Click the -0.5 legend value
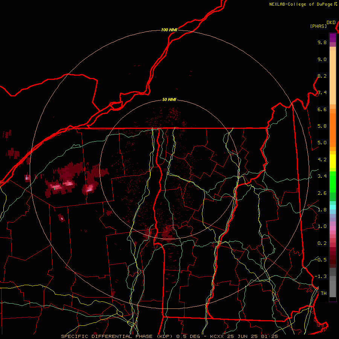Screen dimensions: 339x339 click(x=321, y=260)
